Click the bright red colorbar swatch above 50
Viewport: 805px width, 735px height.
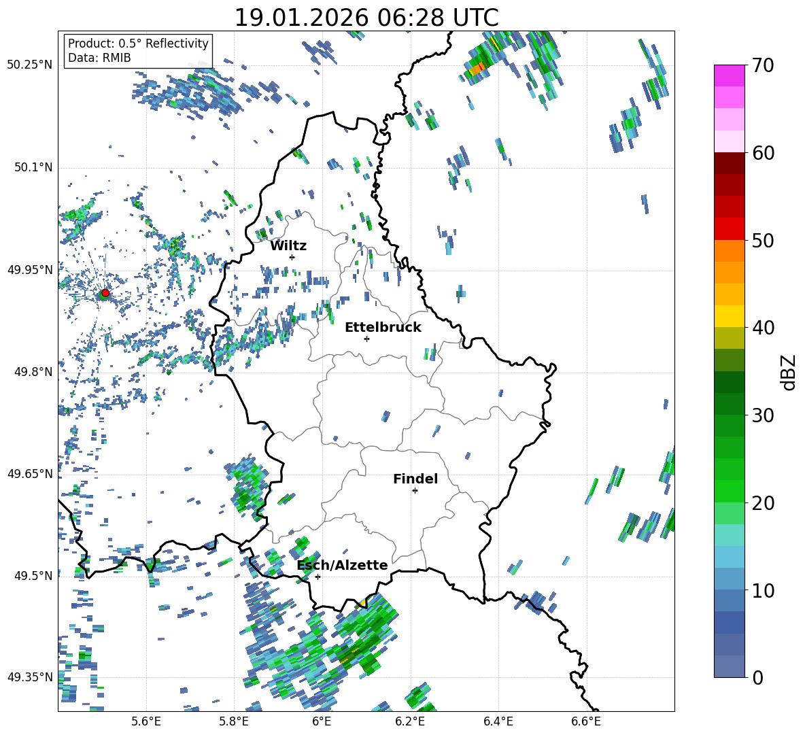[x=729, y=229]
